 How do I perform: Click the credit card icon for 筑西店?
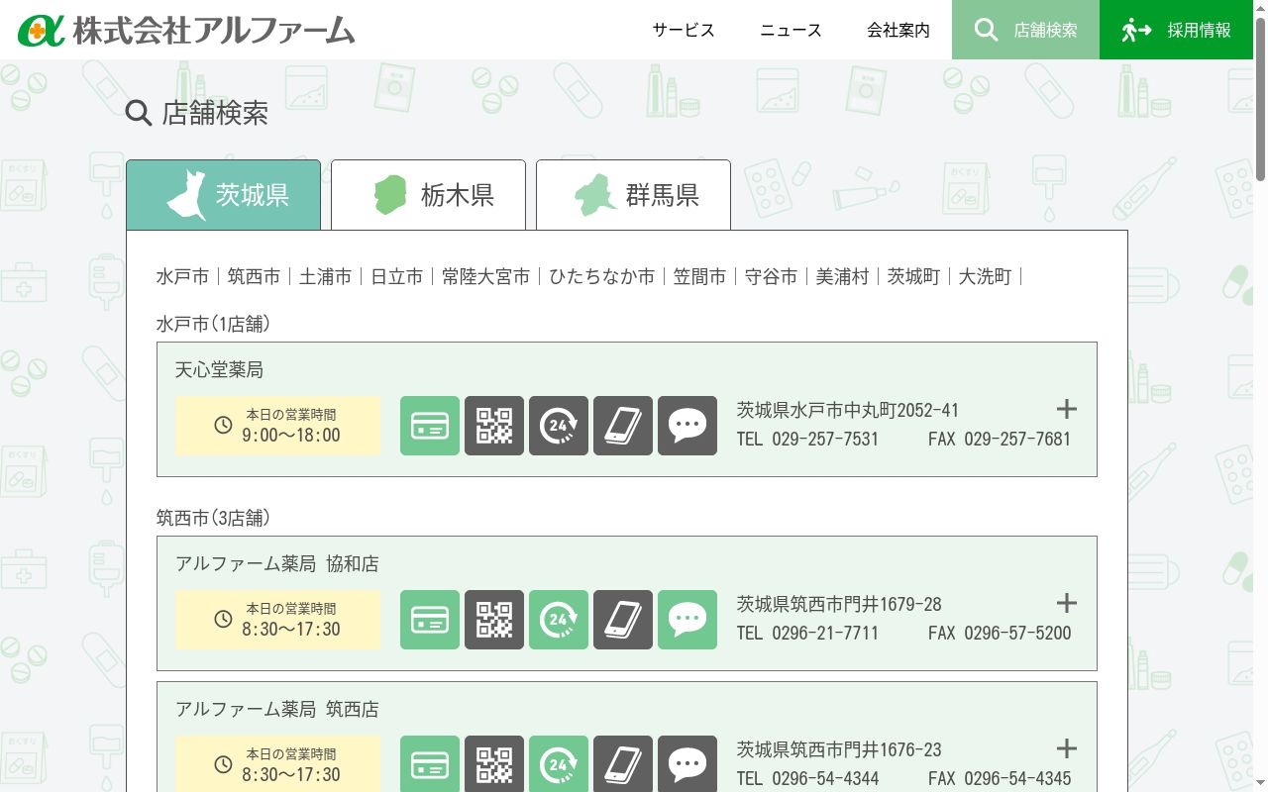(430, 763)
